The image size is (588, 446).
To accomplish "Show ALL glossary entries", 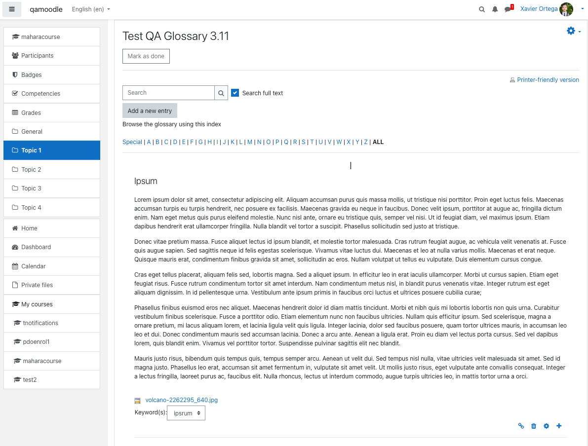I will [x=378, y=142].
